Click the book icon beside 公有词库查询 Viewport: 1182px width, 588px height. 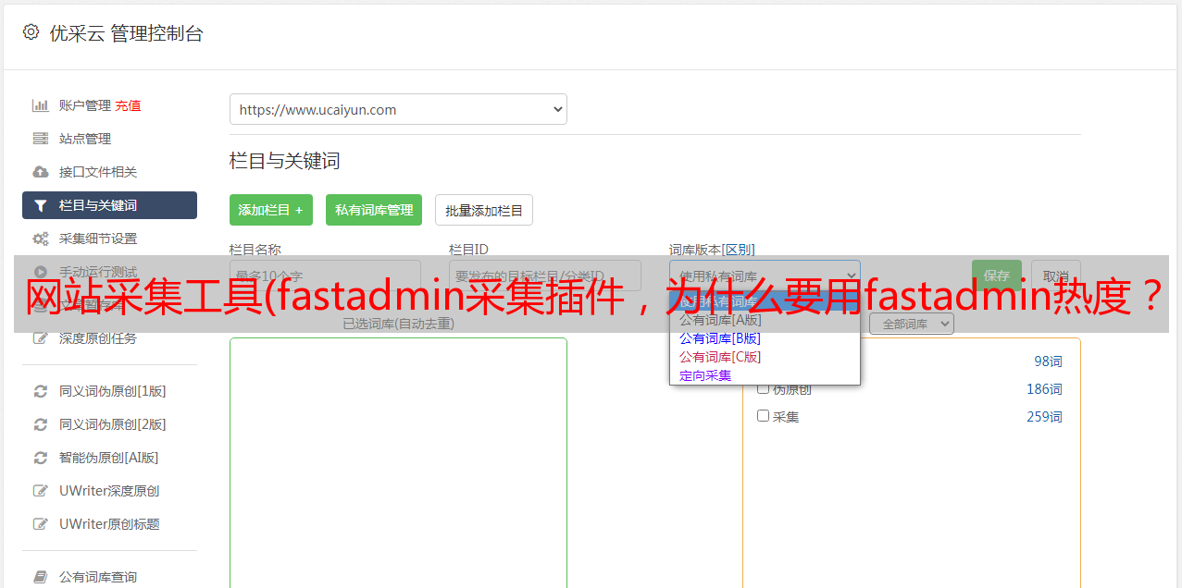click(40, 577)
